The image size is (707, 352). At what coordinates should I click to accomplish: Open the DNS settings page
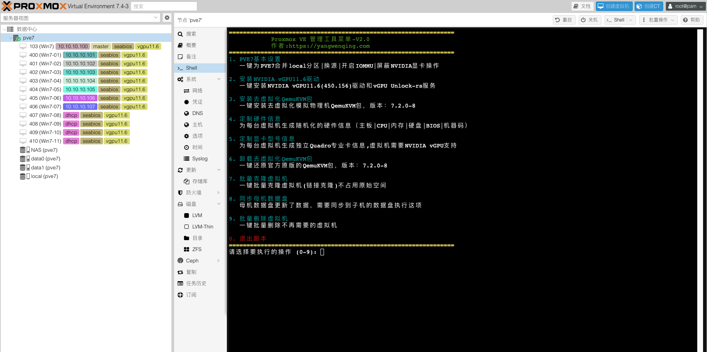click(x=197, y=113)
